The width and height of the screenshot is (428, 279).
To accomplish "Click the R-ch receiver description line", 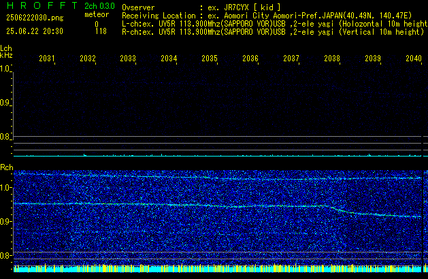I will tap(273, 32).
